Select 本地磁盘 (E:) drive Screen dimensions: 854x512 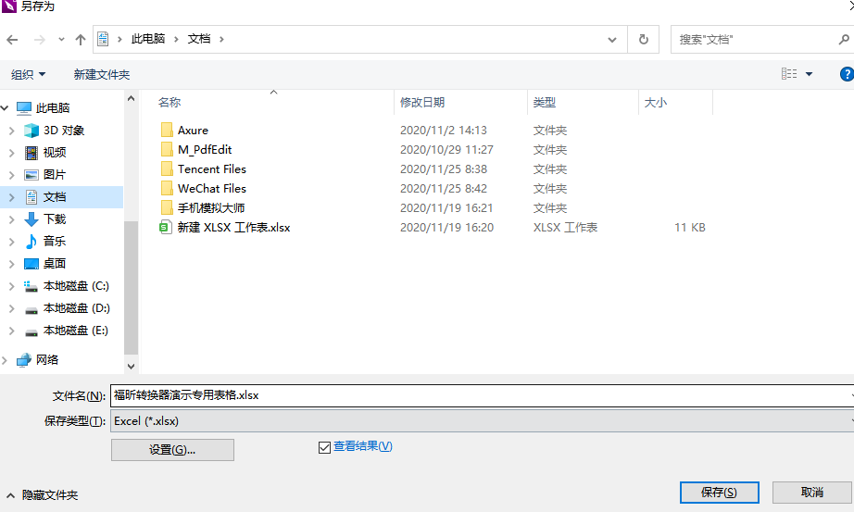pos(75,331)
